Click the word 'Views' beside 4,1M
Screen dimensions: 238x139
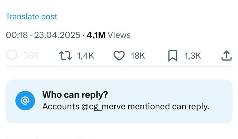(x=119, y=35)
